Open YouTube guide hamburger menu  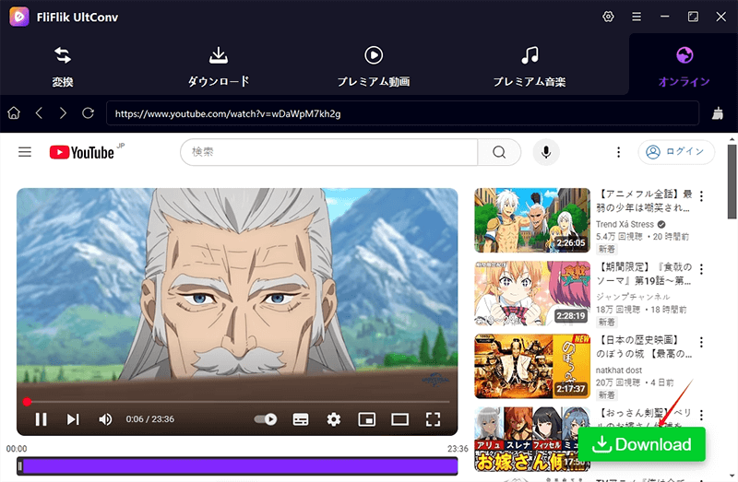point(25,152)
